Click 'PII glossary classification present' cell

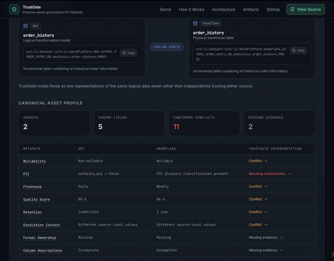[x=192, y=174]
